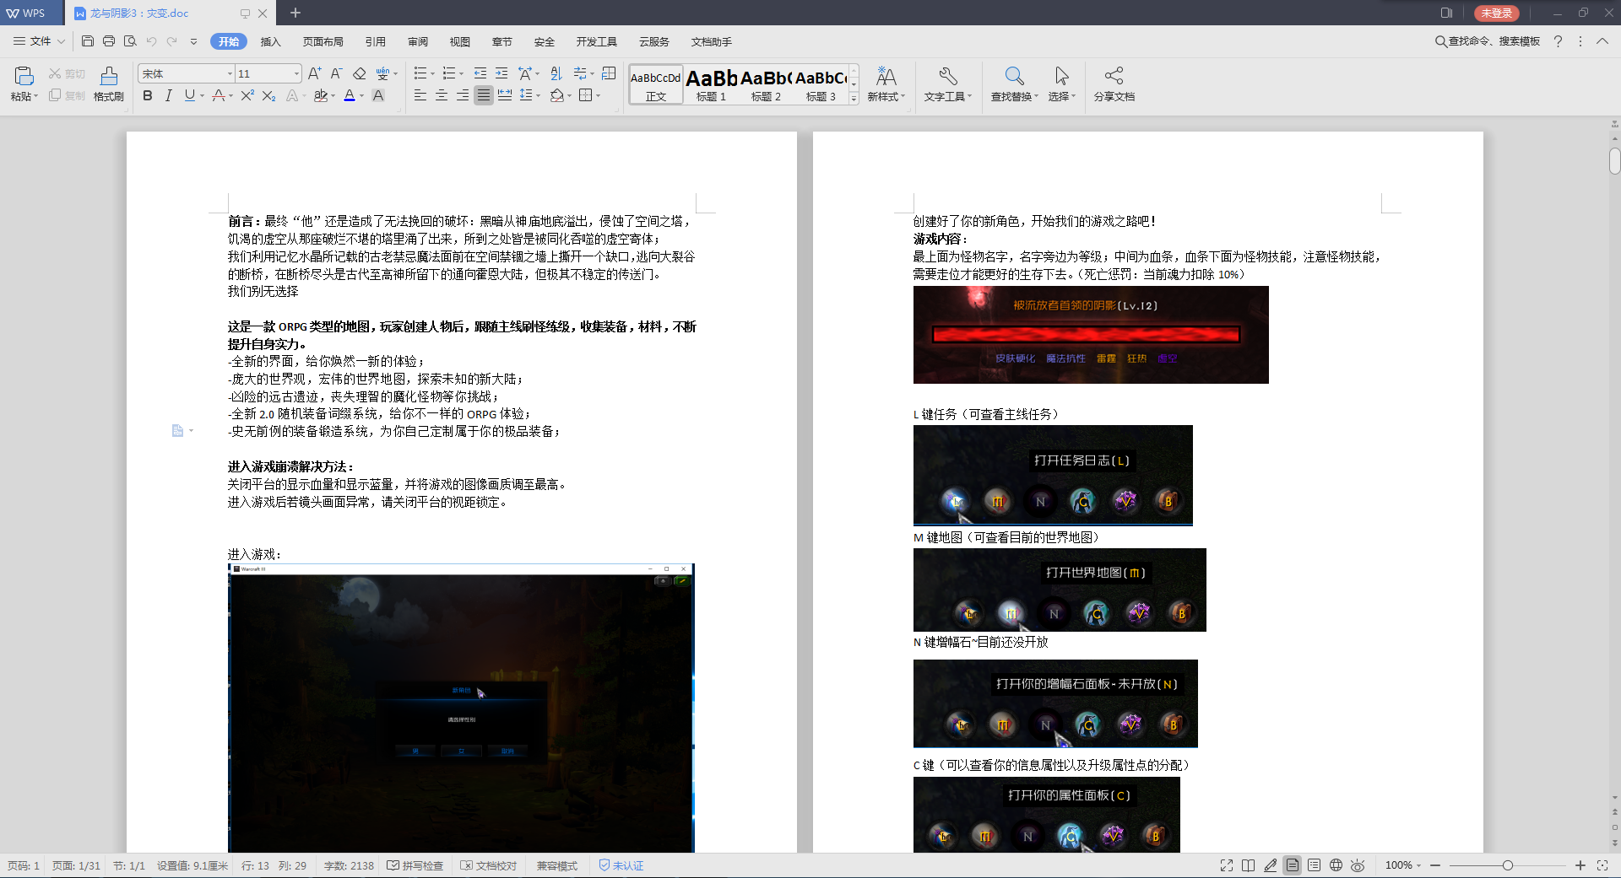Viewport: 1621px width, 878px height.
Task: Click the Format Painter (格式刷) icon
Action: (x=109, y=77)
